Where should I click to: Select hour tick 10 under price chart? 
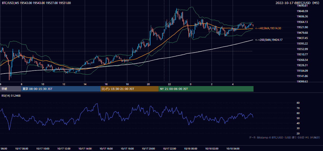43,84
